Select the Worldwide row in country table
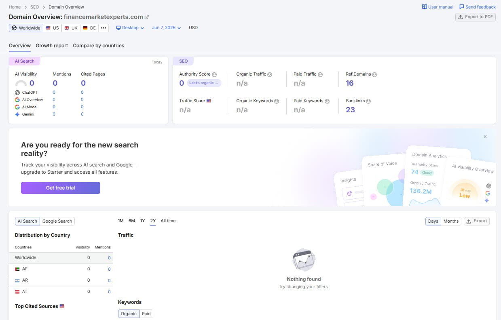Image resolution: width=501 pixels, height=320 pixels. click(61, 258)
